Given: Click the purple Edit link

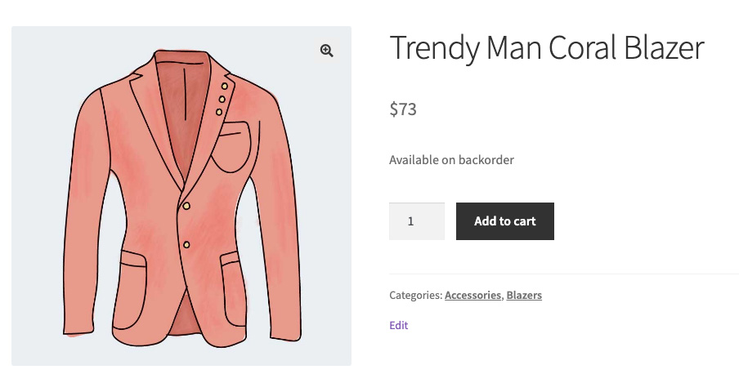Looking at the screenshot, I should (398, 325).
